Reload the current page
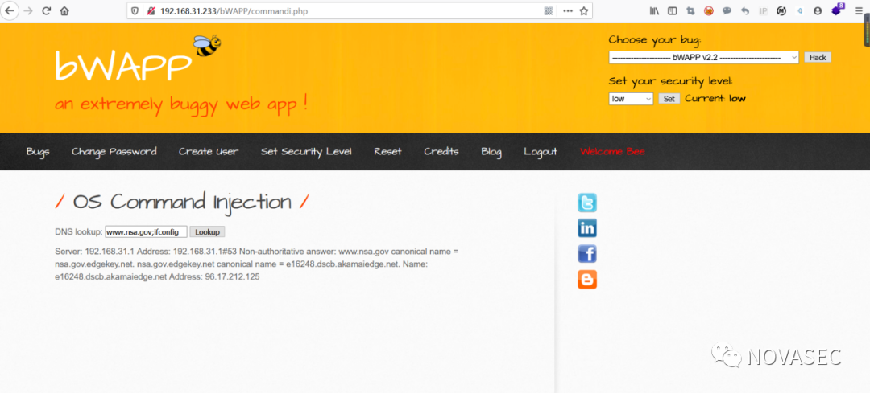The width and height of the screenshot is (870, 393). (47, 10)
